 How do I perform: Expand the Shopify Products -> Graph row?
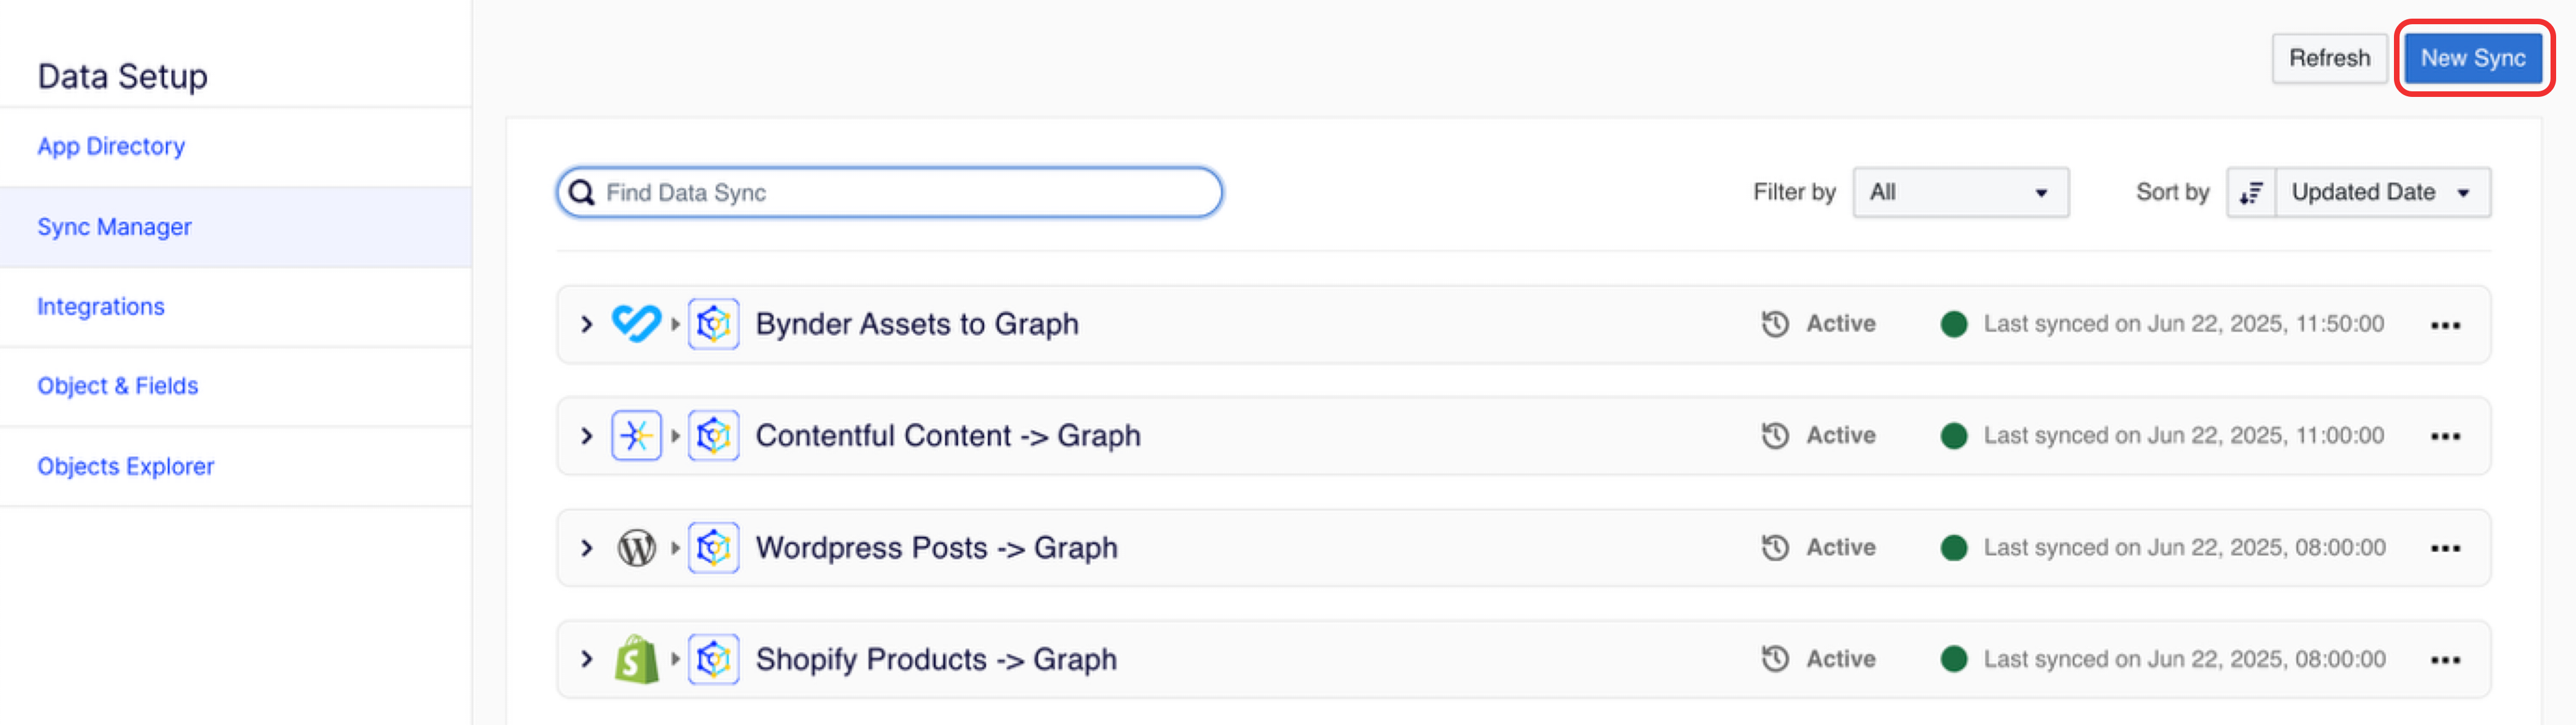(587, 659)
